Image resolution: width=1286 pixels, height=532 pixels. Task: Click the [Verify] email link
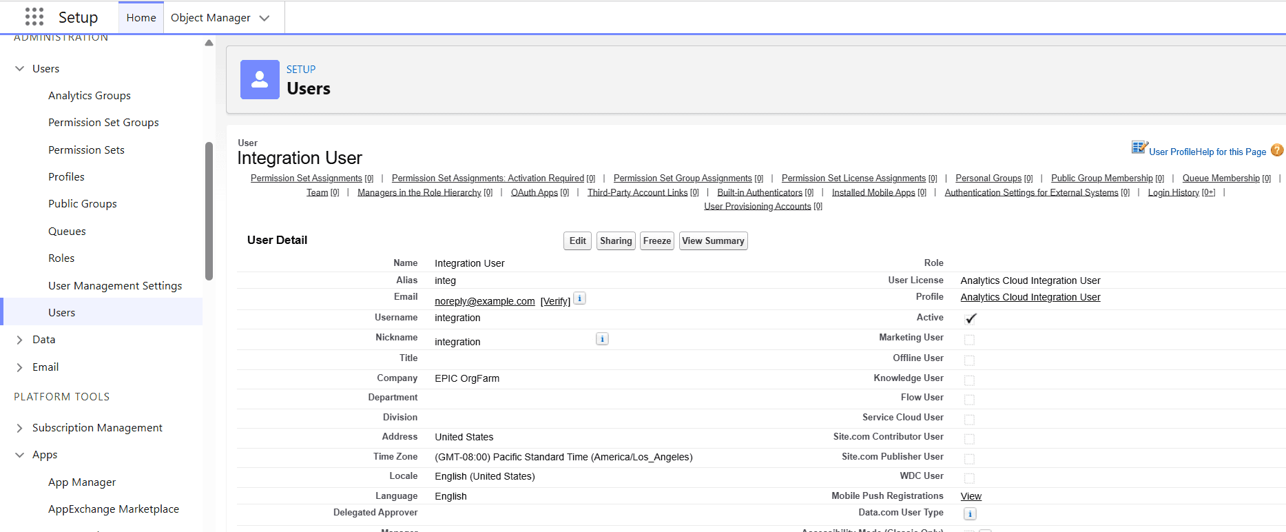(x=555, y=301)
